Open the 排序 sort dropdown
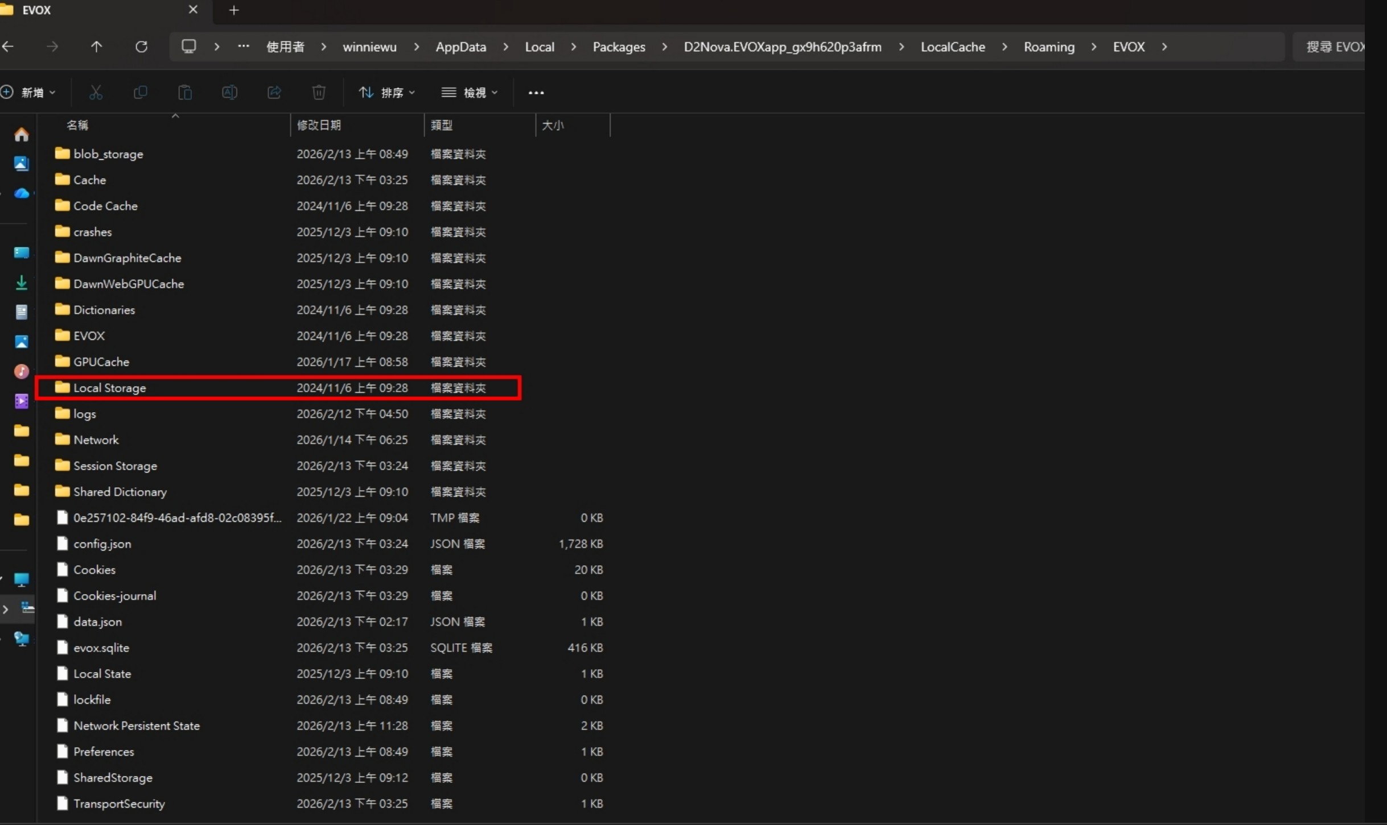The image size is (1387, 825). pos(387,92)
